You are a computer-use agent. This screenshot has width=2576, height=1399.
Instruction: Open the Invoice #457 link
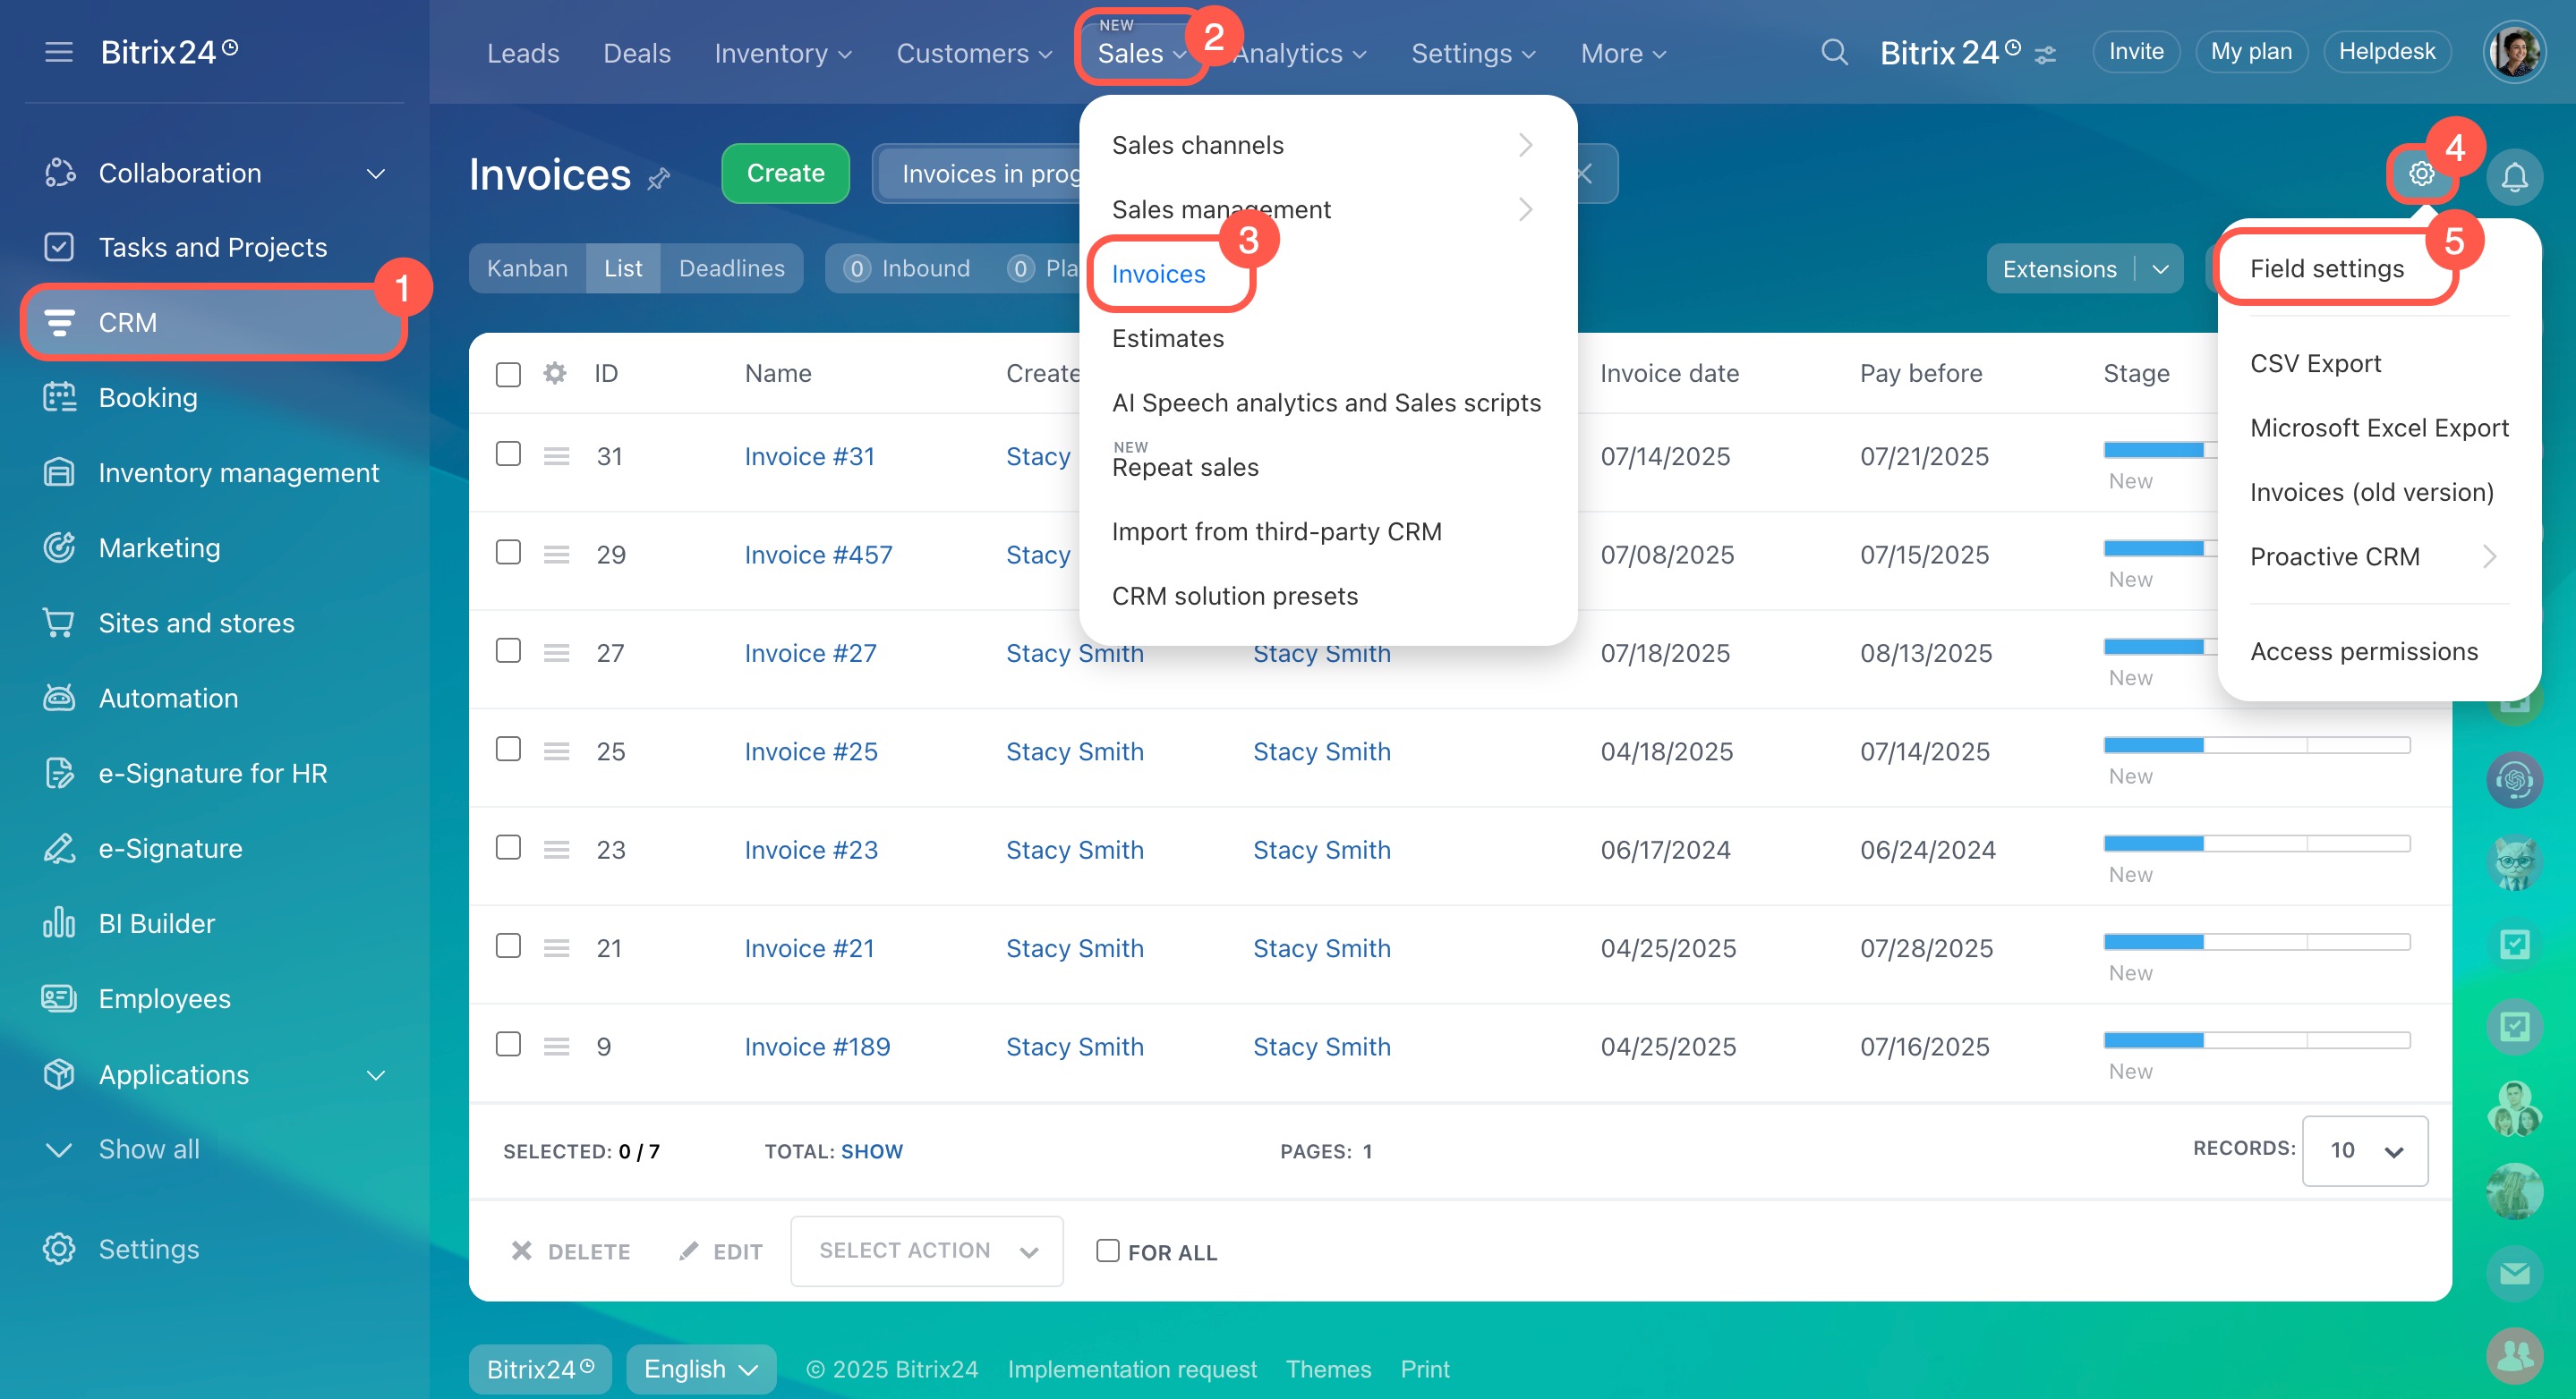pos(817,555)
